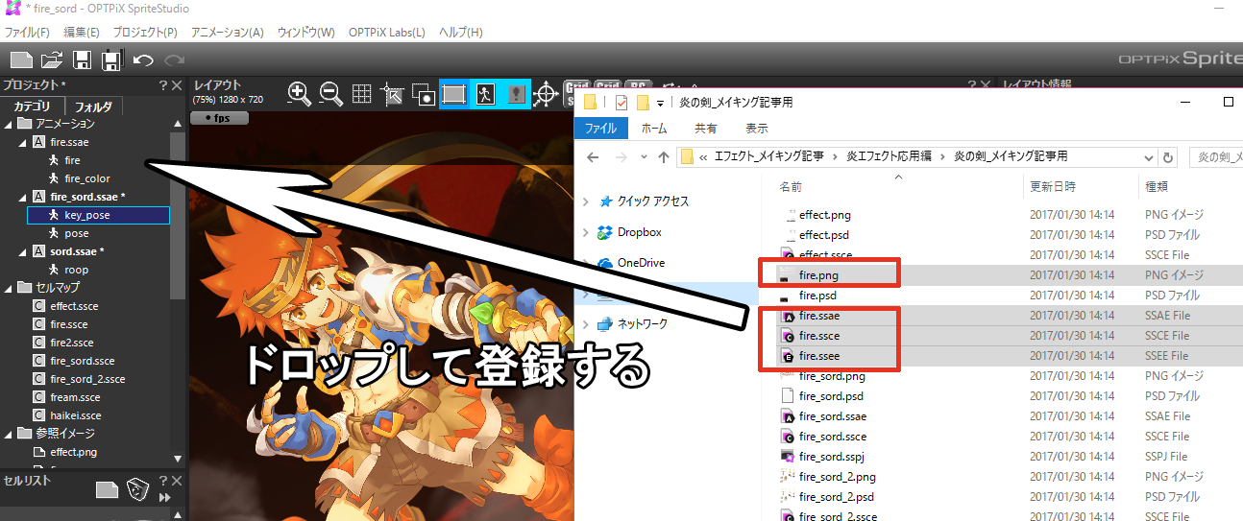Click the properties checkmark icon in Explorer title bar
The height and width of the screenshot is (521, 1243).
click(620, 102)
